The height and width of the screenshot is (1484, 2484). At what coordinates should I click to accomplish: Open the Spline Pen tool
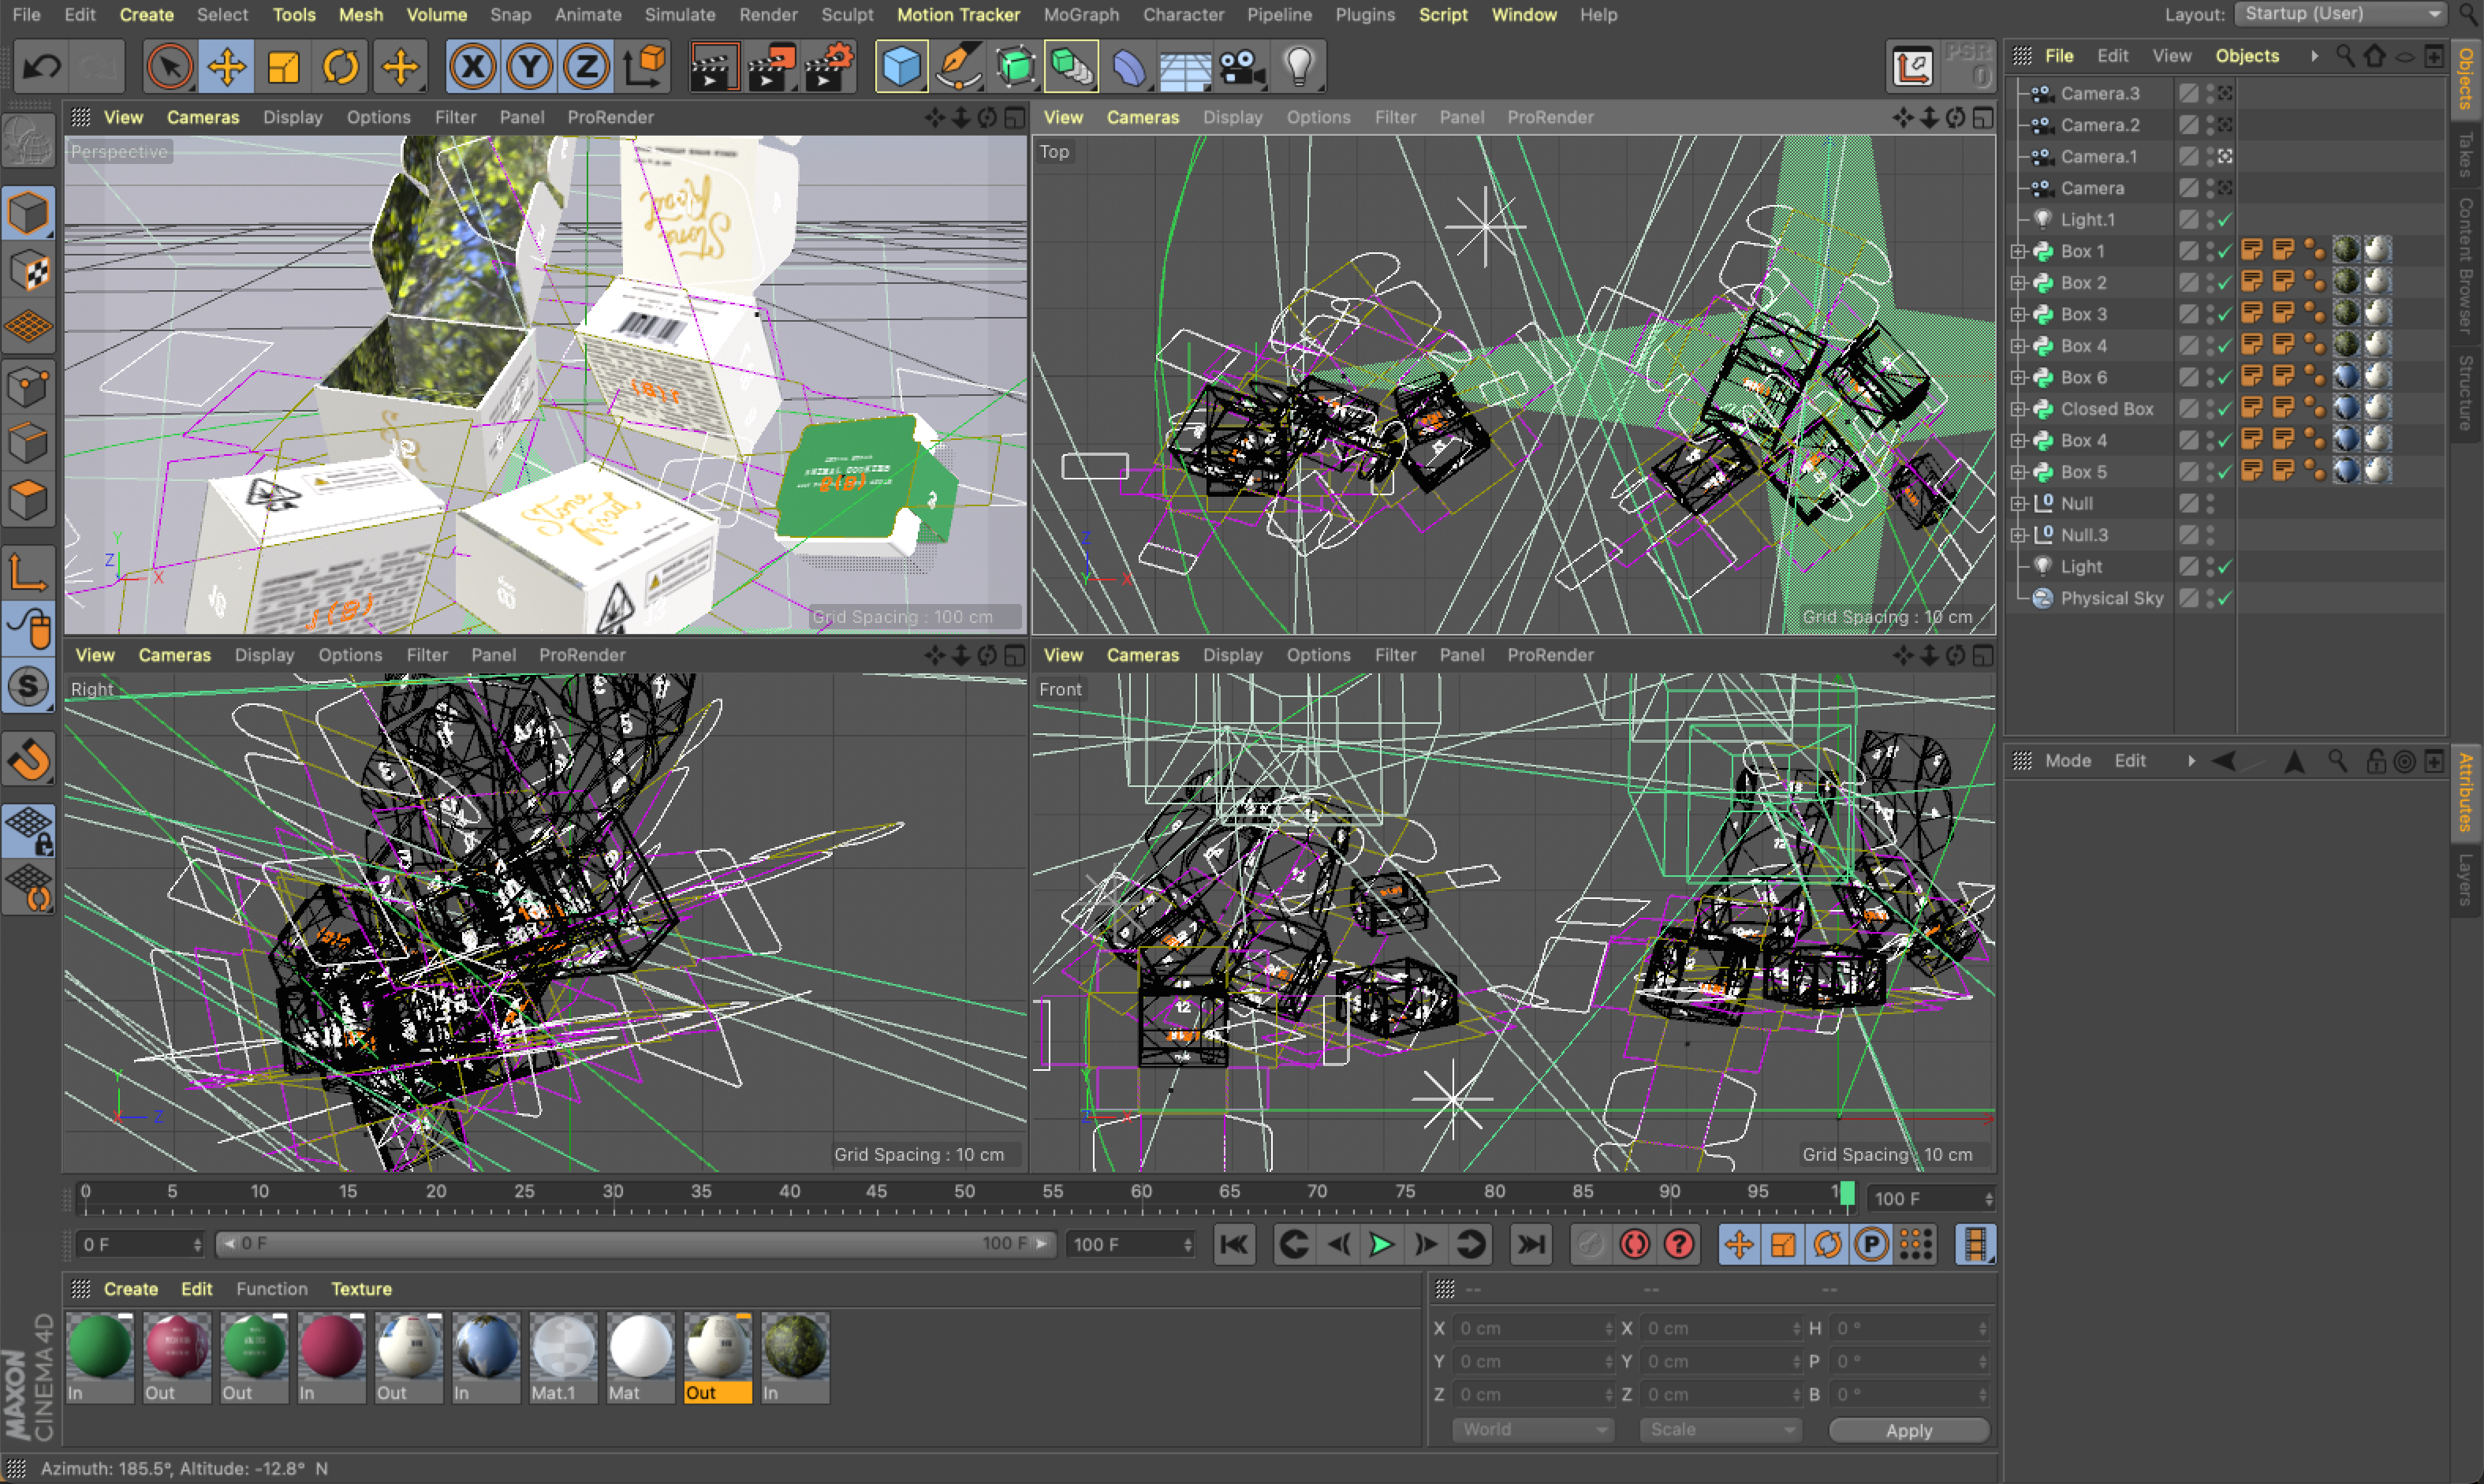pyautogui.click(x=958, y=68)
